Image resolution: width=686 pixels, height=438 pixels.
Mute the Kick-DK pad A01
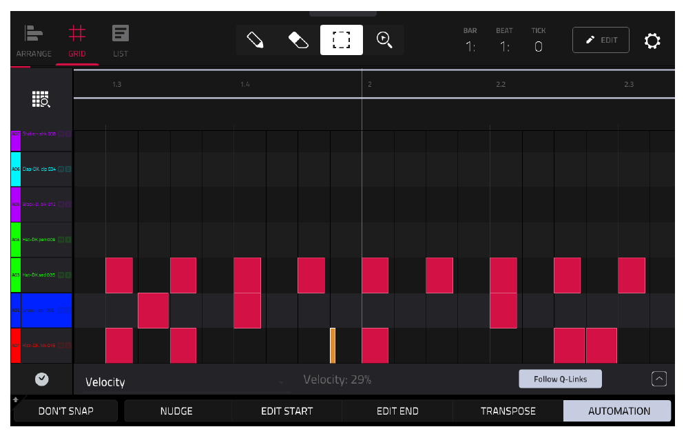[61, 345]
